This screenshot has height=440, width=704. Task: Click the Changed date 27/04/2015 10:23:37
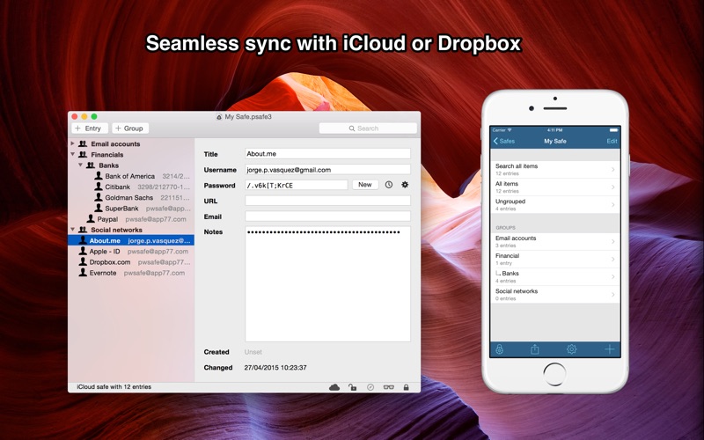coord(275,367)
